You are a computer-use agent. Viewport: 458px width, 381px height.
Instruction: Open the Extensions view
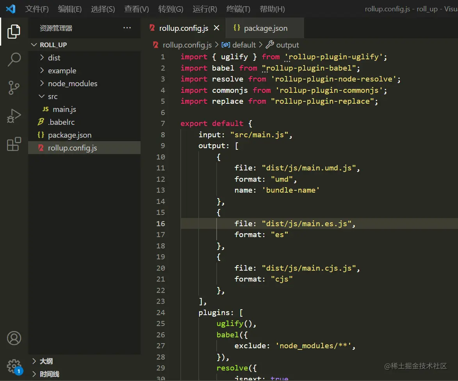[x=14, y=144]
